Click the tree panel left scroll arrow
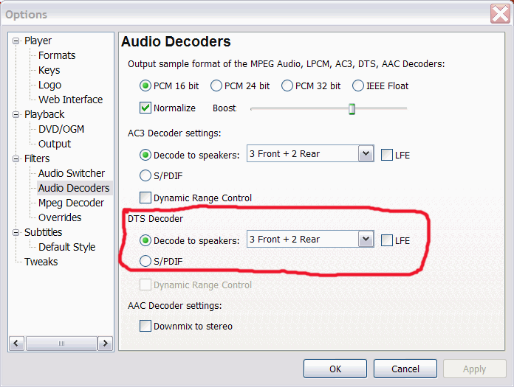This screenshot has width=514, height=387. tap(16, 344)
